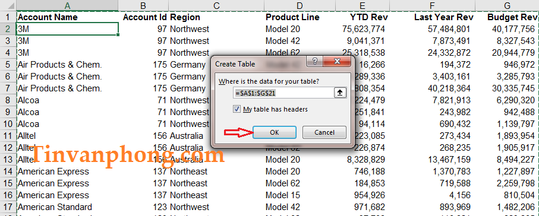Select column G header
The height and width of the screenshot is (216, 539).
point(507,5)
